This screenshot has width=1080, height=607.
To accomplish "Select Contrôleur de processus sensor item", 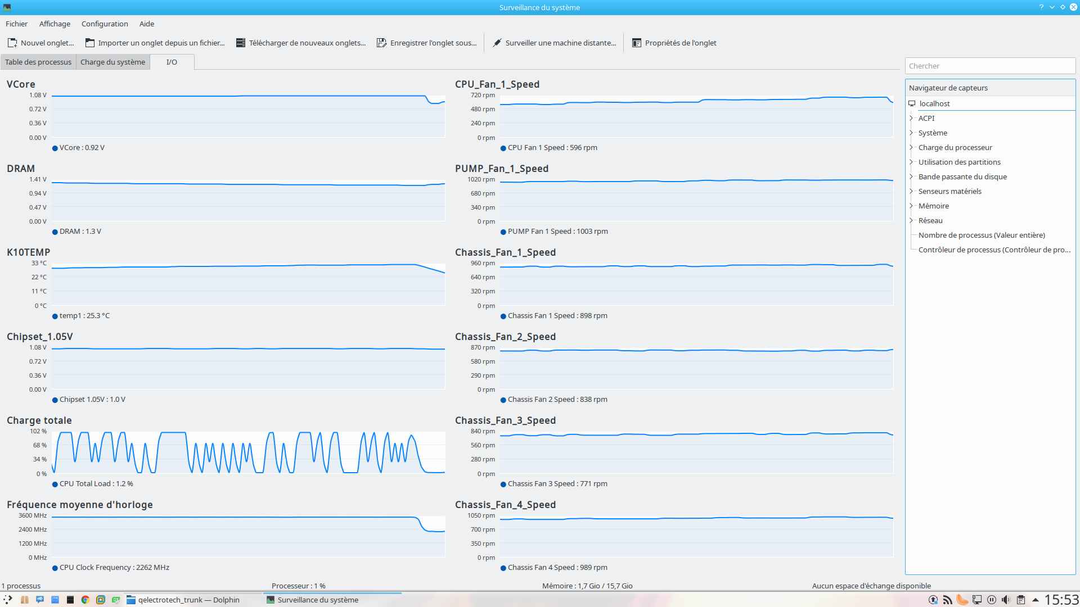I will pyautogui.click(x=994, y=250).
